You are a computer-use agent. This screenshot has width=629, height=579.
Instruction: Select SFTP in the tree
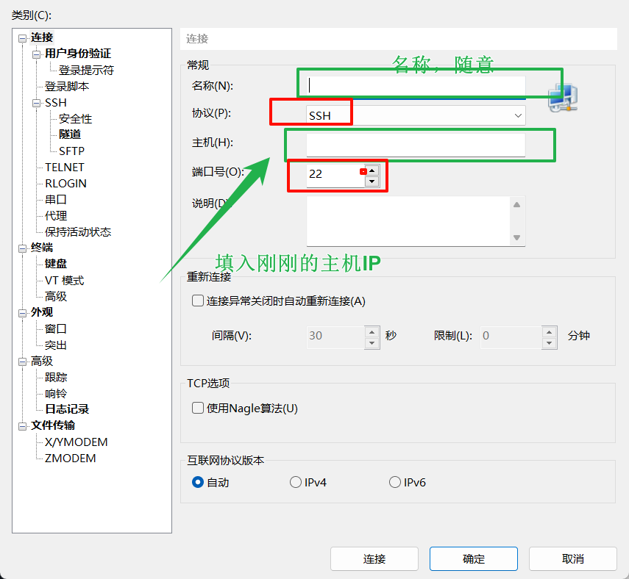(71, 151)
